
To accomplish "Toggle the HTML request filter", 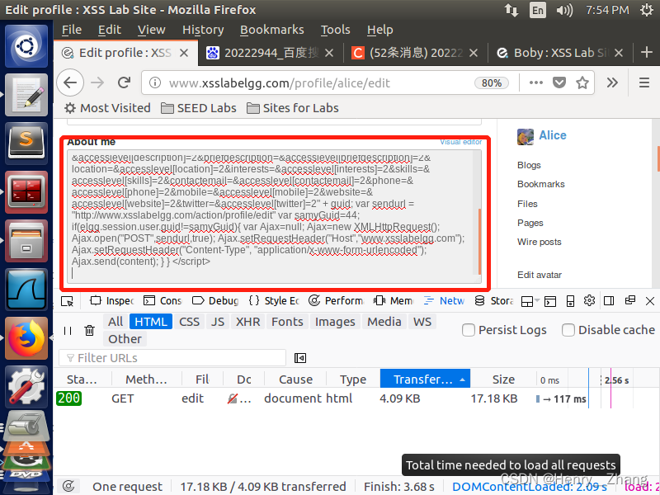I will [x=151, y=322].
